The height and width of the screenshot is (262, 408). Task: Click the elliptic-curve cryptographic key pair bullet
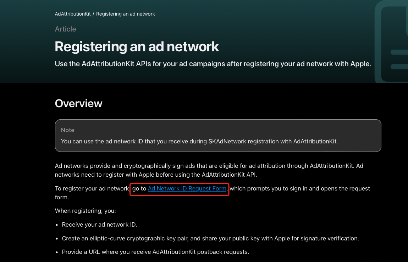click(x=210, y=238)
